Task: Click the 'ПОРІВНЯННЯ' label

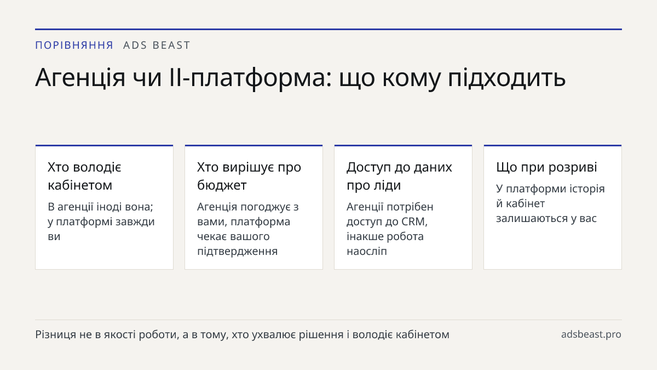Action: 74,45
